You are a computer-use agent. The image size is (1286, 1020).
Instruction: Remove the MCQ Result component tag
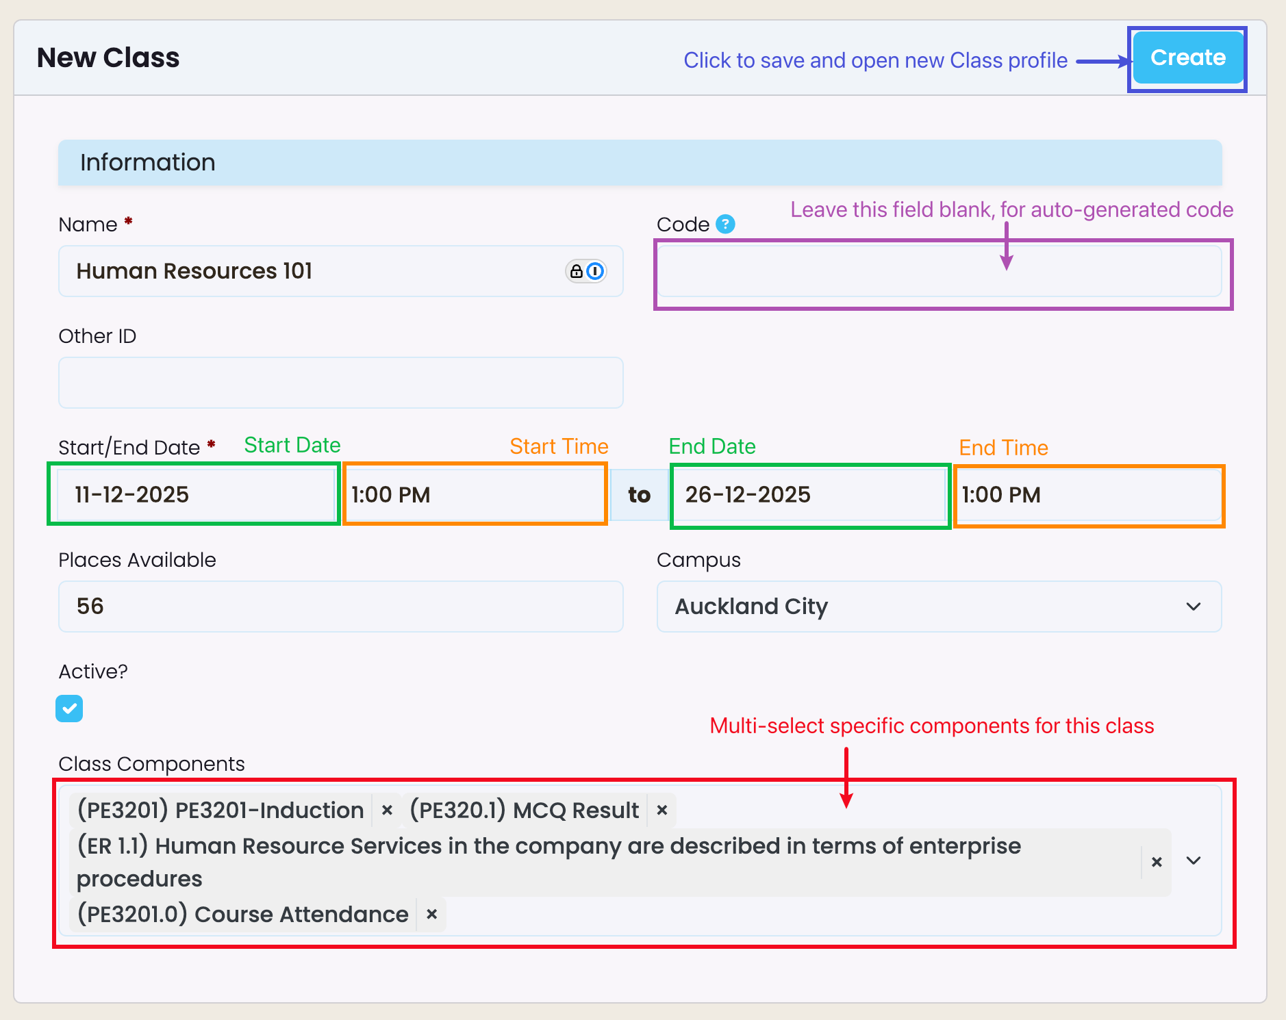tap(661, 811)
